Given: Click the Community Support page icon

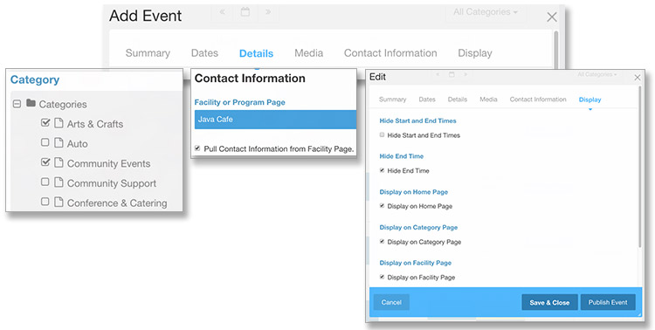Looking at the screenshot, I should (x=59, y=182).
